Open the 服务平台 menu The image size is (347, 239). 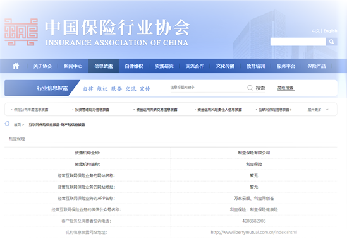(x=286, y=66)
